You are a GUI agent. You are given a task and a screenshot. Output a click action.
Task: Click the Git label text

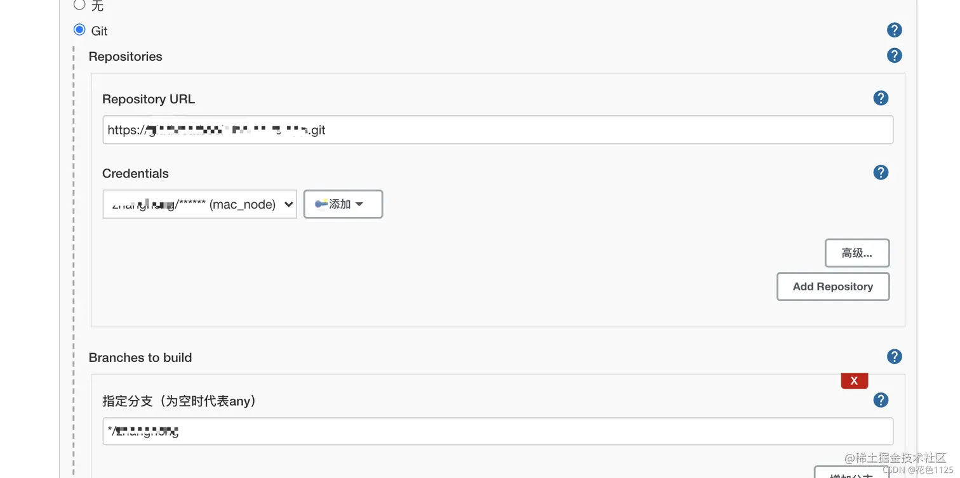(x=100, y=31)
